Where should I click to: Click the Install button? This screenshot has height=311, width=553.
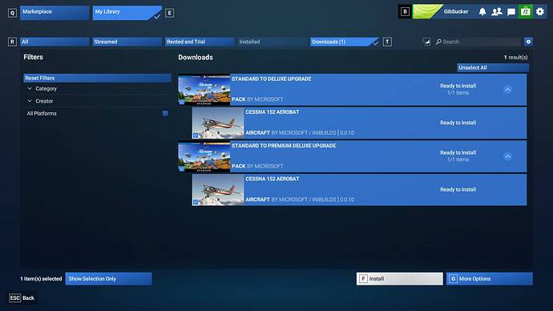pyautogui.click(x=400, y=279)
